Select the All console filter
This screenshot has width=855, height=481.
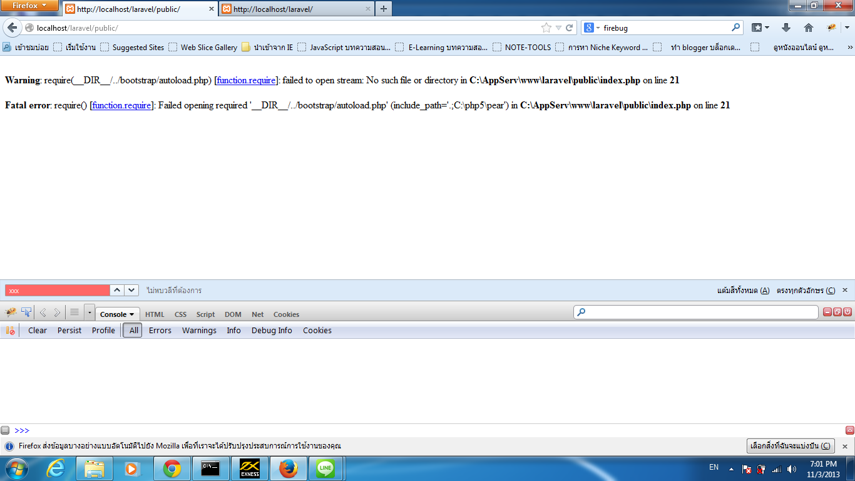coord(133,331)
